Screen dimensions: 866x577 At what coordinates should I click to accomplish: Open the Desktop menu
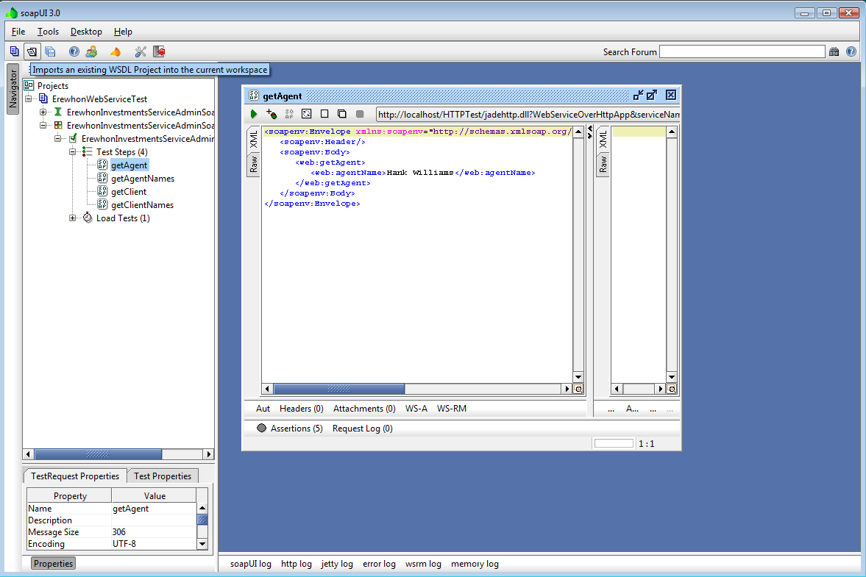[x=86, y=32]
